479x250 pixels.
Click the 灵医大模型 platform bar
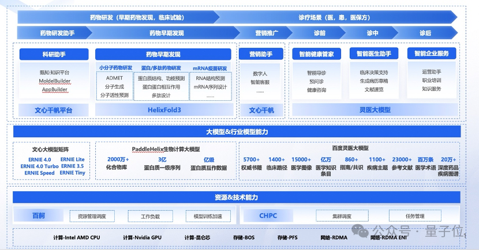coord(375,109)
